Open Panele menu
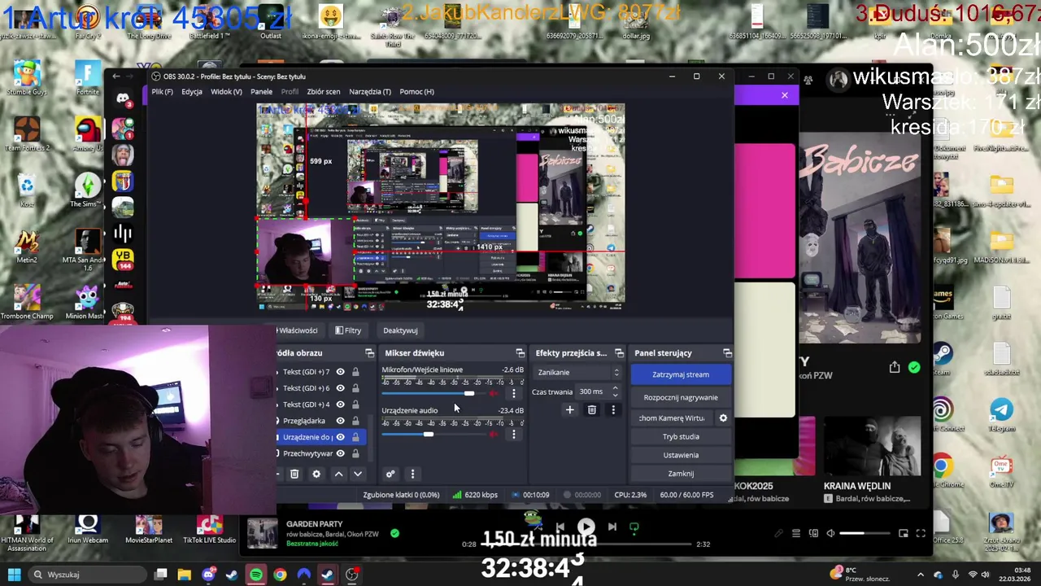 (261, 91)
